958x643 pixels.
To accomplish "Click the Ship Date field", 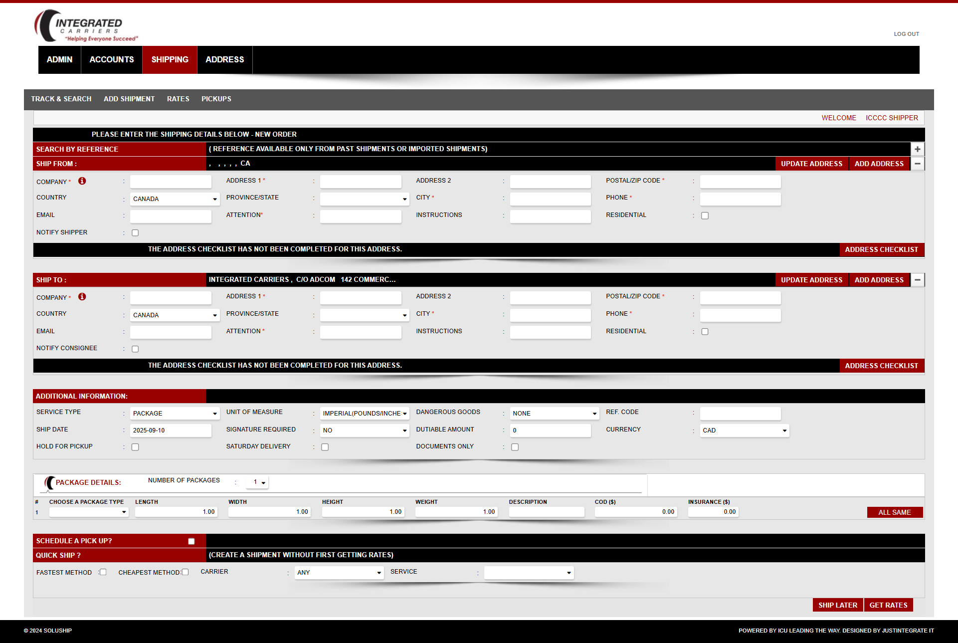I will [171, 430].
